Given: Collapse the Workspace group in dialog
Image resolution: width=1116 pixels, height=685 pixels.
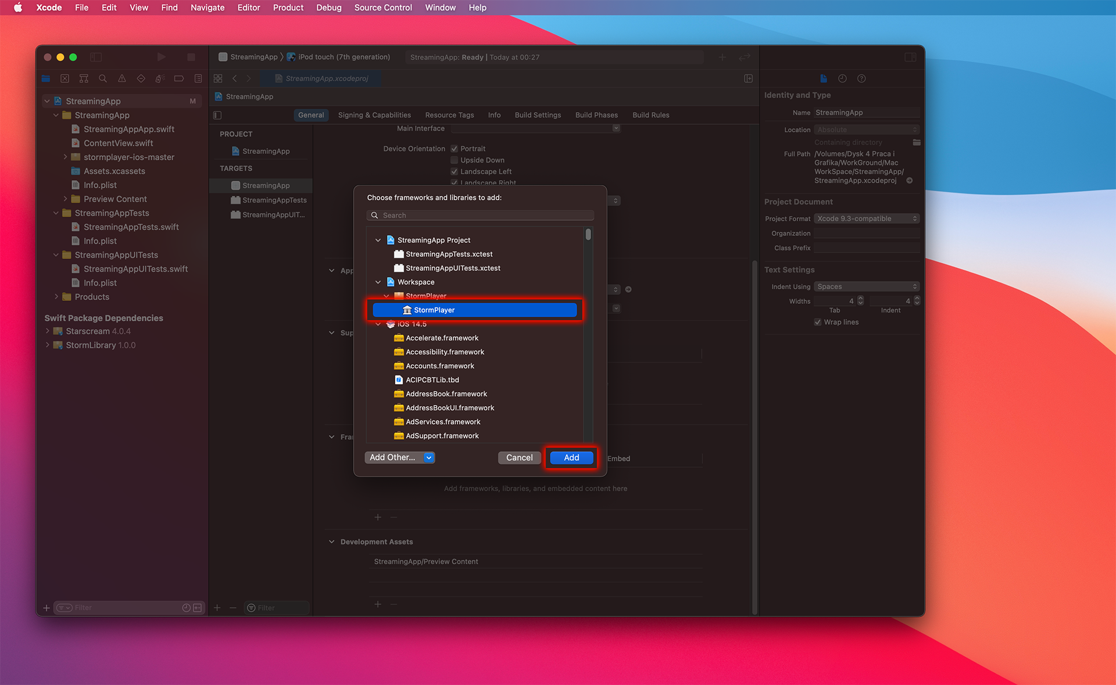Looking at the screenshot, I should [x=378, y=282].
